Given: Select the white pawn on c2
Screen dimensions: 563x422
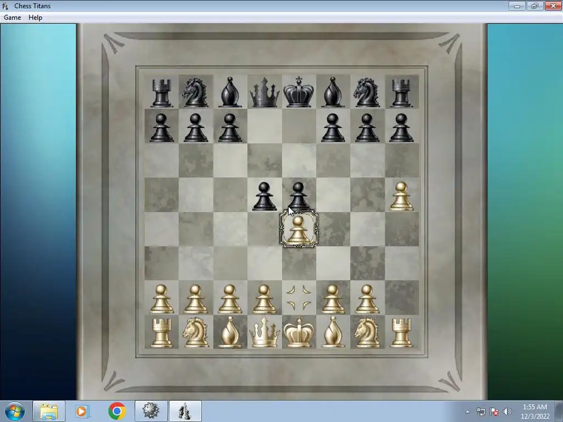Looking at the screenshot, I should click(230, 299).
